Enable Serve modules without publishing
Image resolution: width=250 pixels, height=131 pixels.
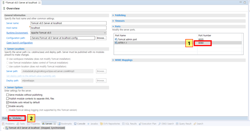tap(7, 95)
